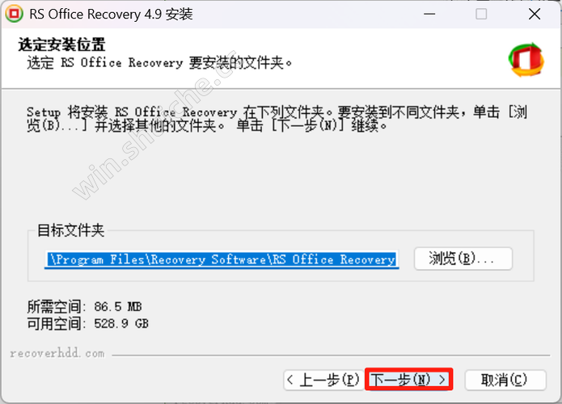Close the installer window
This screenshot has width=562, height=404.
point(535,15)
